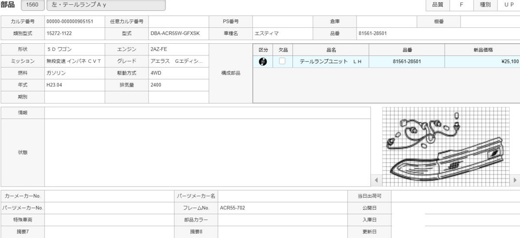
Task: Click the 当日出荷可 field
Action: pos(455,196)
